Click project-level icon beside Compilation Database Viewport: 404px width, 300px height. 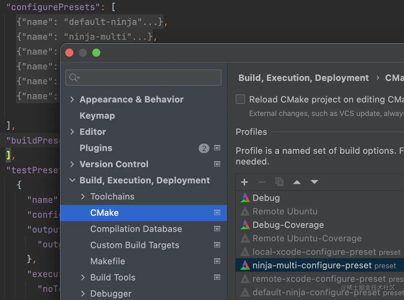click(217, 229)
